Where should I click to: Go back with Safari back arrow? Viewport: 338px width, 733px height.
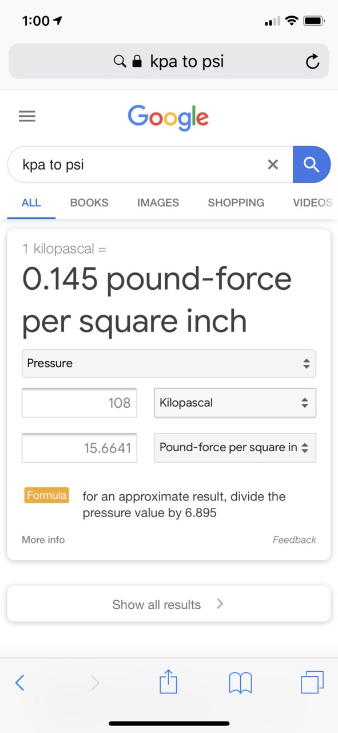tap(19, 683)
